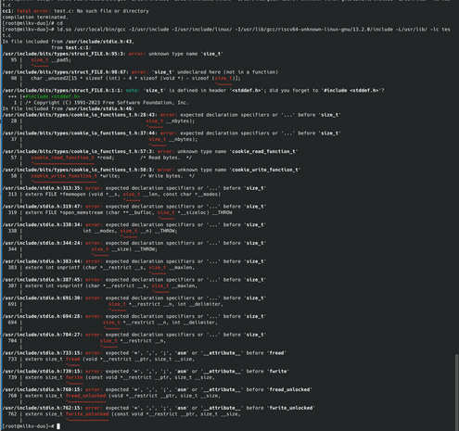
Task: Click the stdio.h:694:28 error line
Action: 134,316
